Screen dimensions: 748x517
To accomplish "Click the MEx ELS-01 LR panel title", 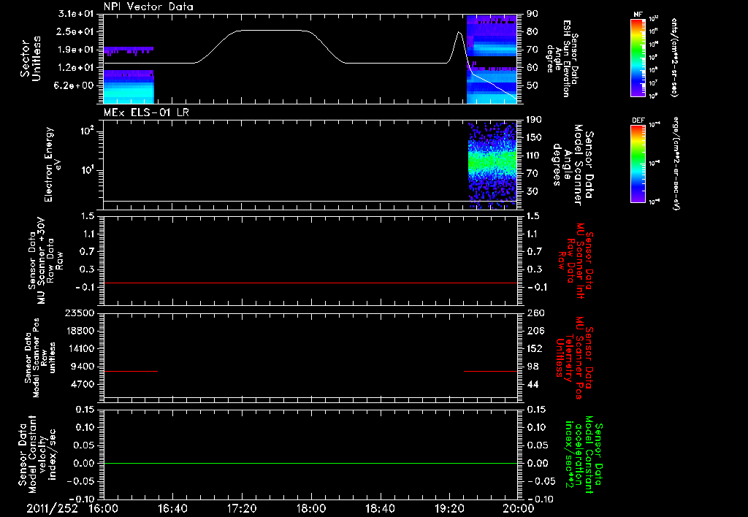I will 145,112.
